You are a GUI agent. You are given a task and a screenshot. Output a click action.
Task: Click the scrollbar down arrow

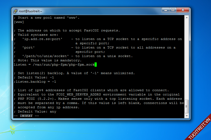click(187, 116)
